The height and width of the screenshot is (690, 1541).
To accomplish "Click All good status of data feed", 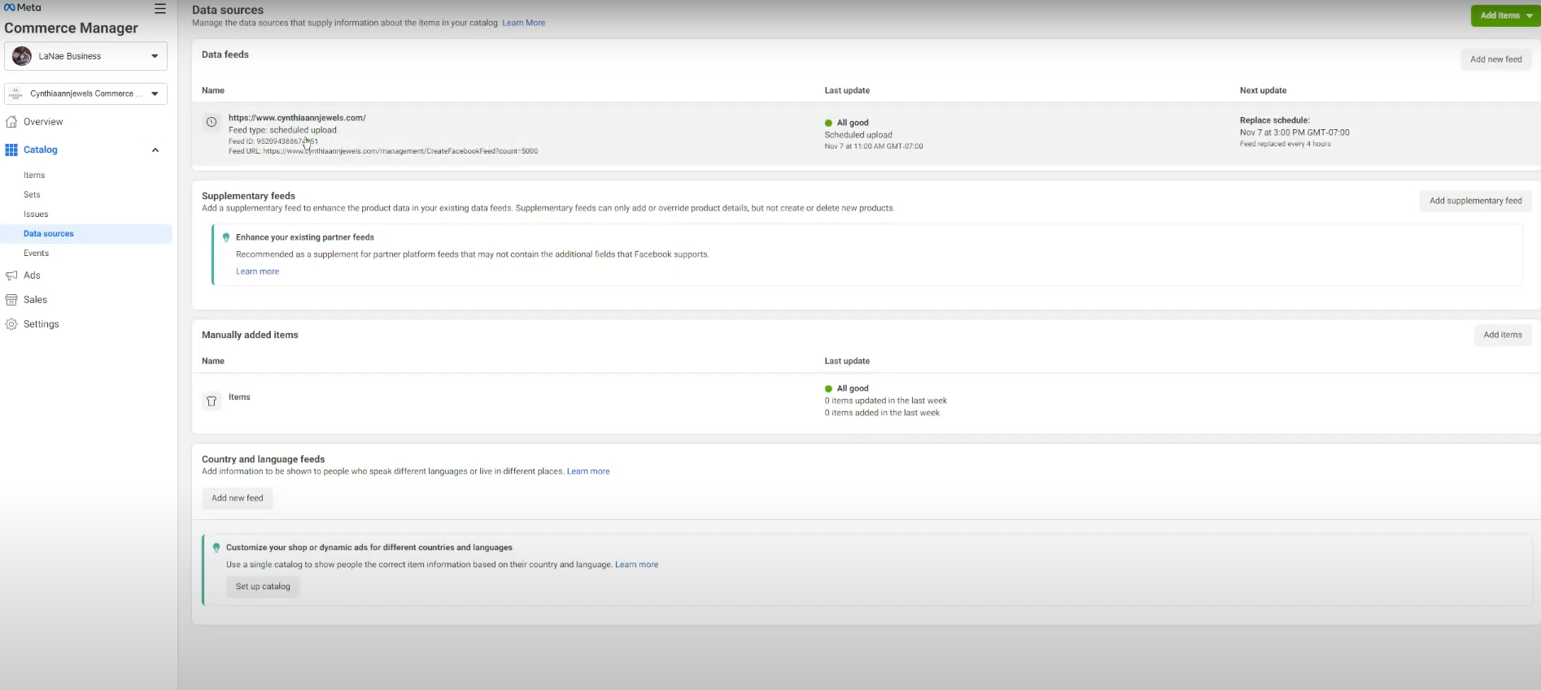I will [847, 123].
